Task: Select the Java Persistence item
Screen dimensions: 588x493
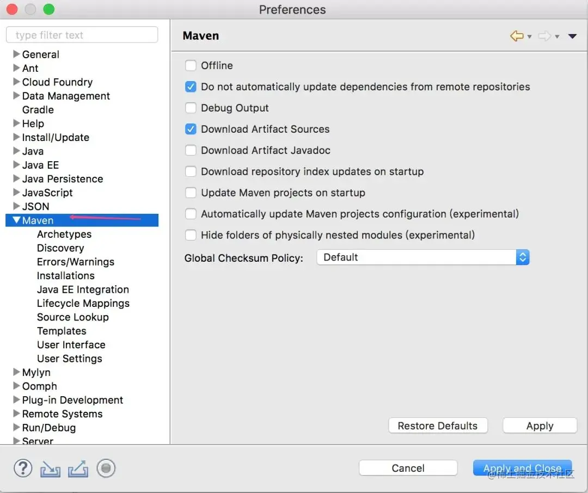Action: point(63,179)
